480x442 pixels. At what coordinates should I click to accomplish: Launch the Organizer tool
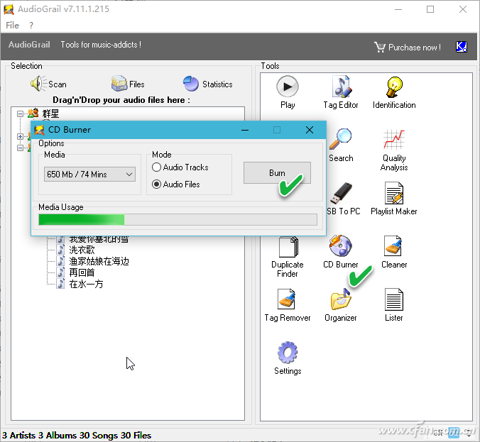pos(341,305)
